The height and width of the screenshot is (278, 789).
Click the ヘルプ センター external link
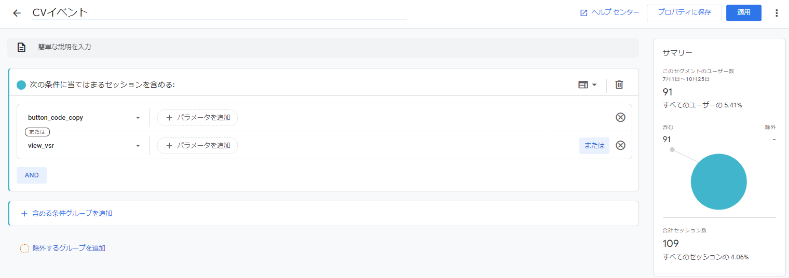[x=609, y=12]
